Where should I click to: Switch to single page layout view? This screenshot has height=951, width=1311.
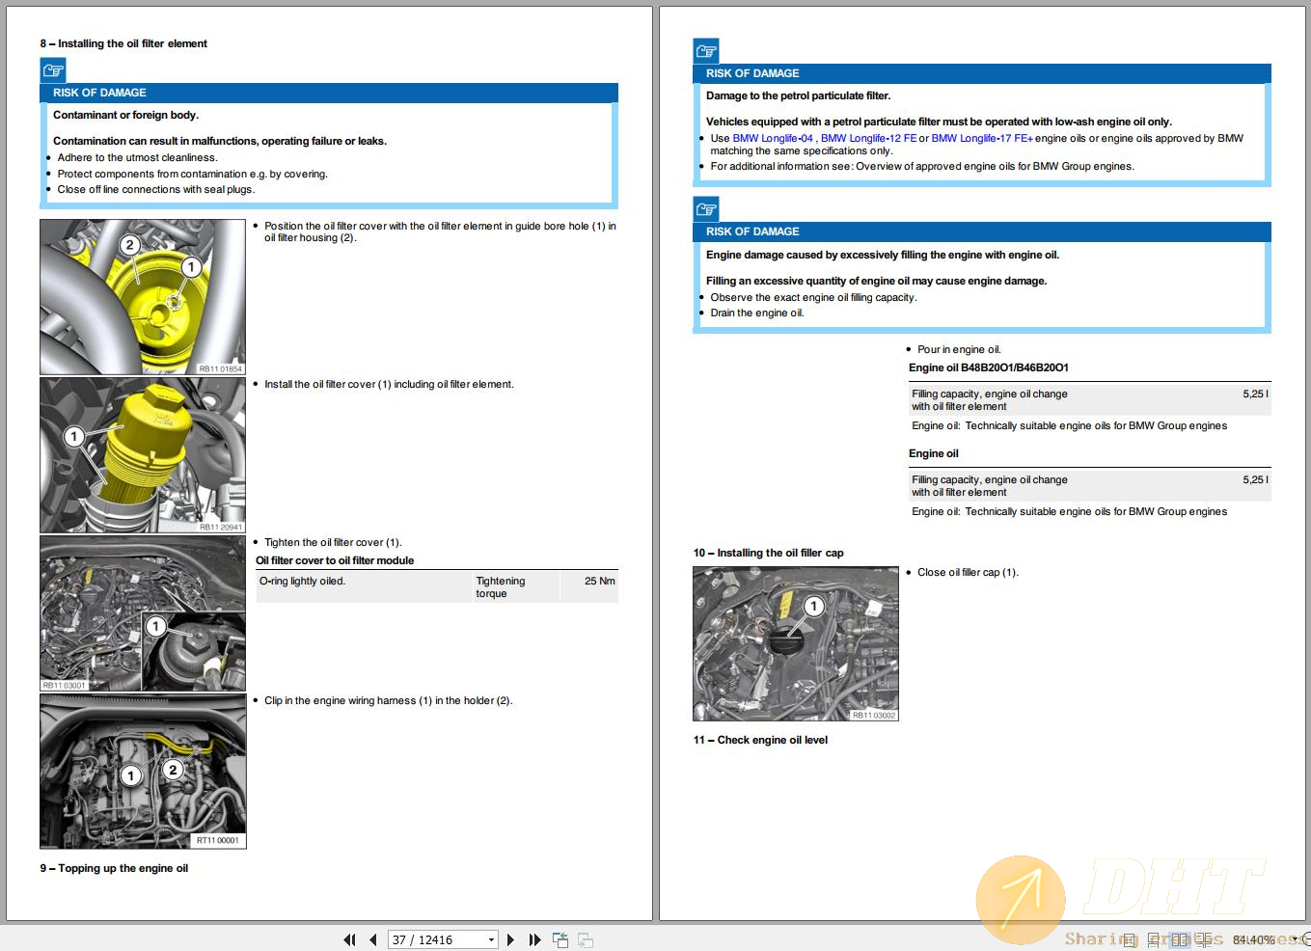click(x=1130, y=939)
